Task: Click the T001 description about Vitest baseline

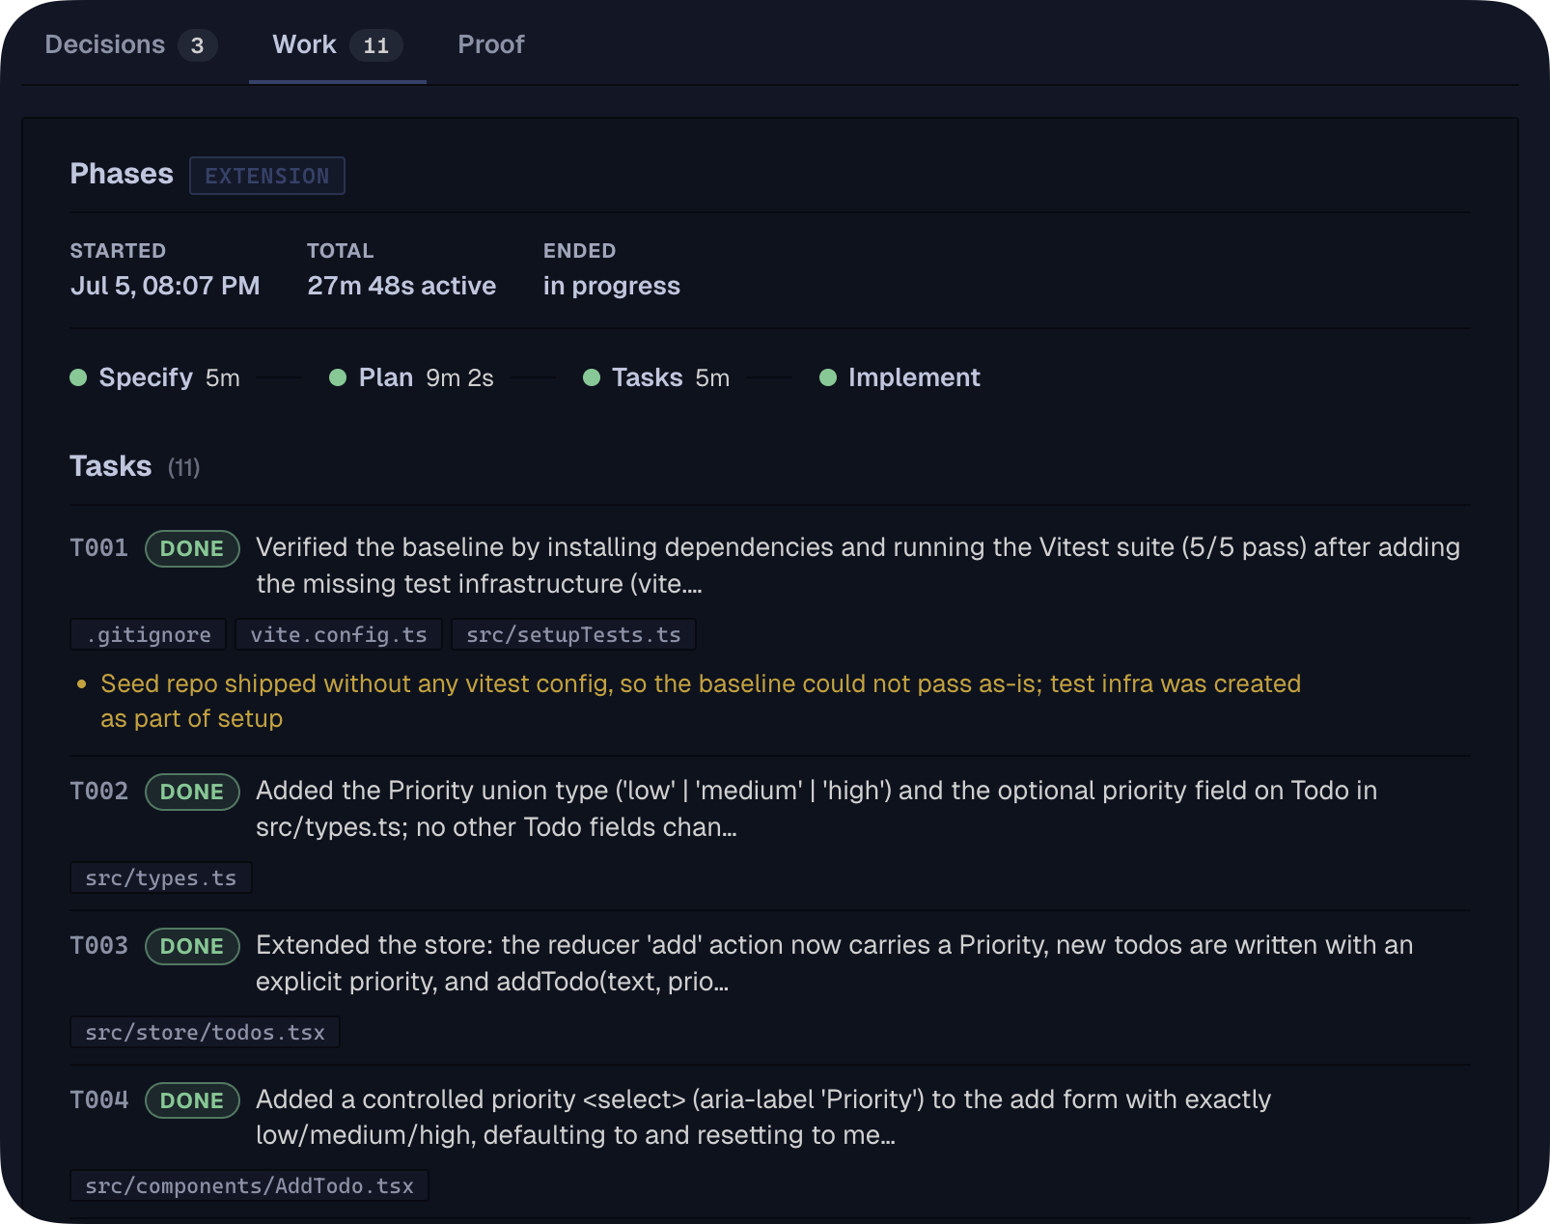Action: (858, 566)
